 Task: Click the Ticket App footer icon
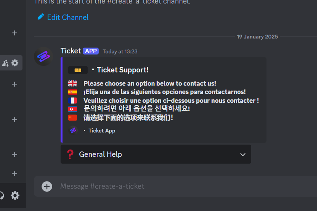73,130
